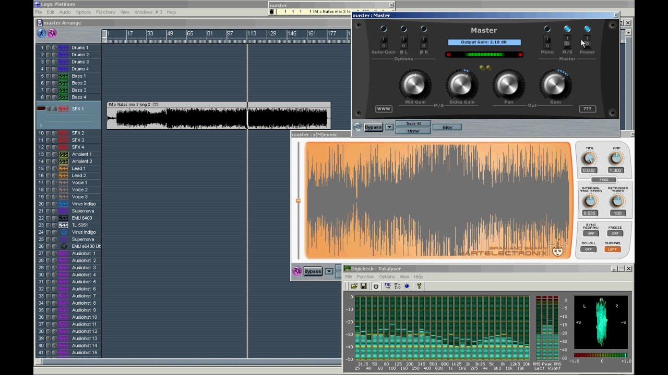The image size is (668, 375).
Task: Click the pink link icon in Arrange
Action: pyautogui.click(x=52, y=33)
